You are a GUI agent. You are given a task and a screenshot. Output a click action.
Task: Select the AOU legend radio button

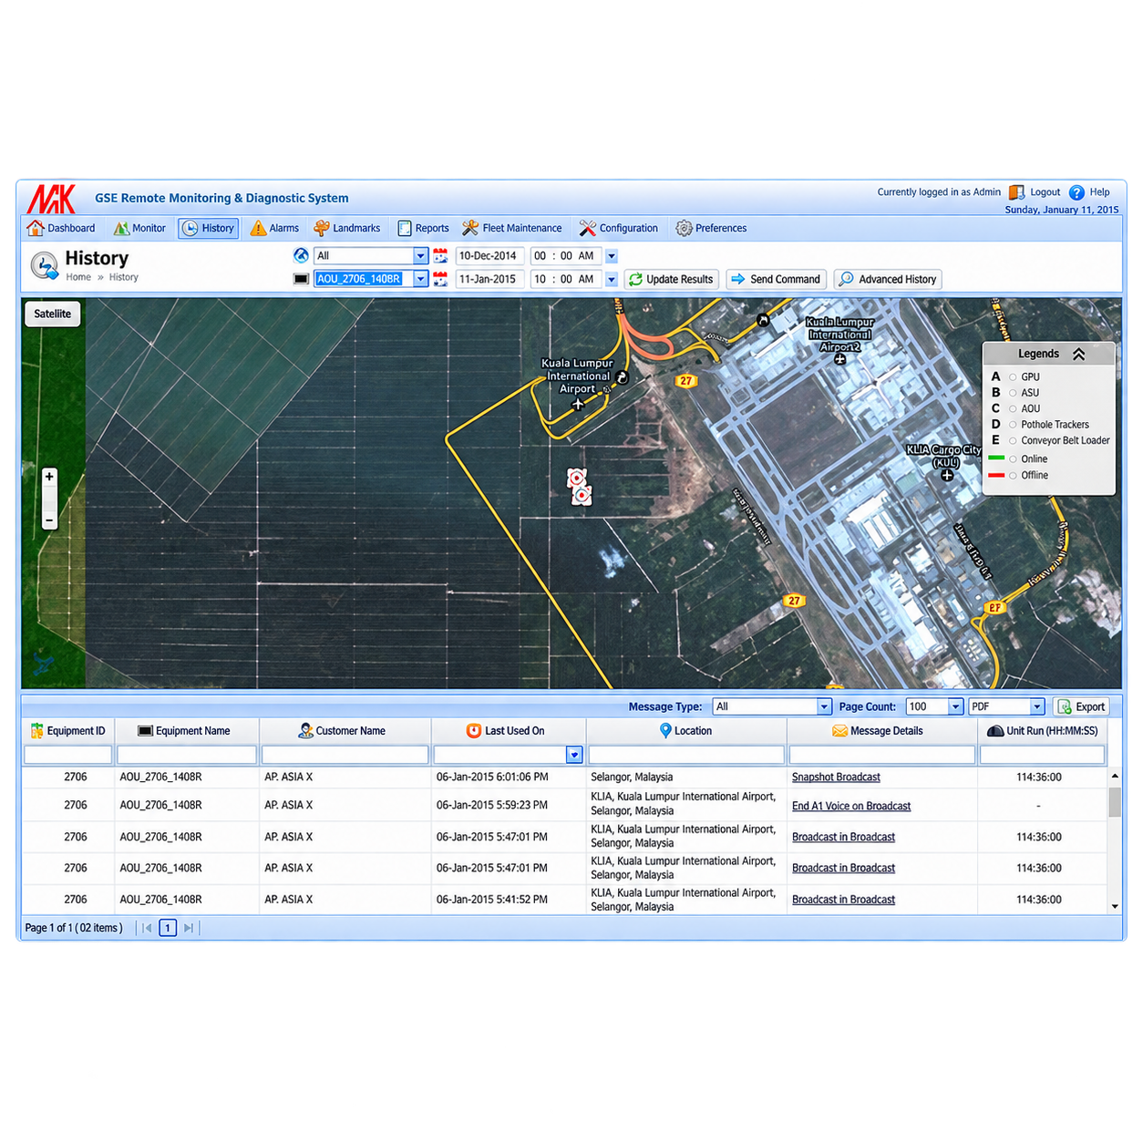click(x=1013, y=409)
